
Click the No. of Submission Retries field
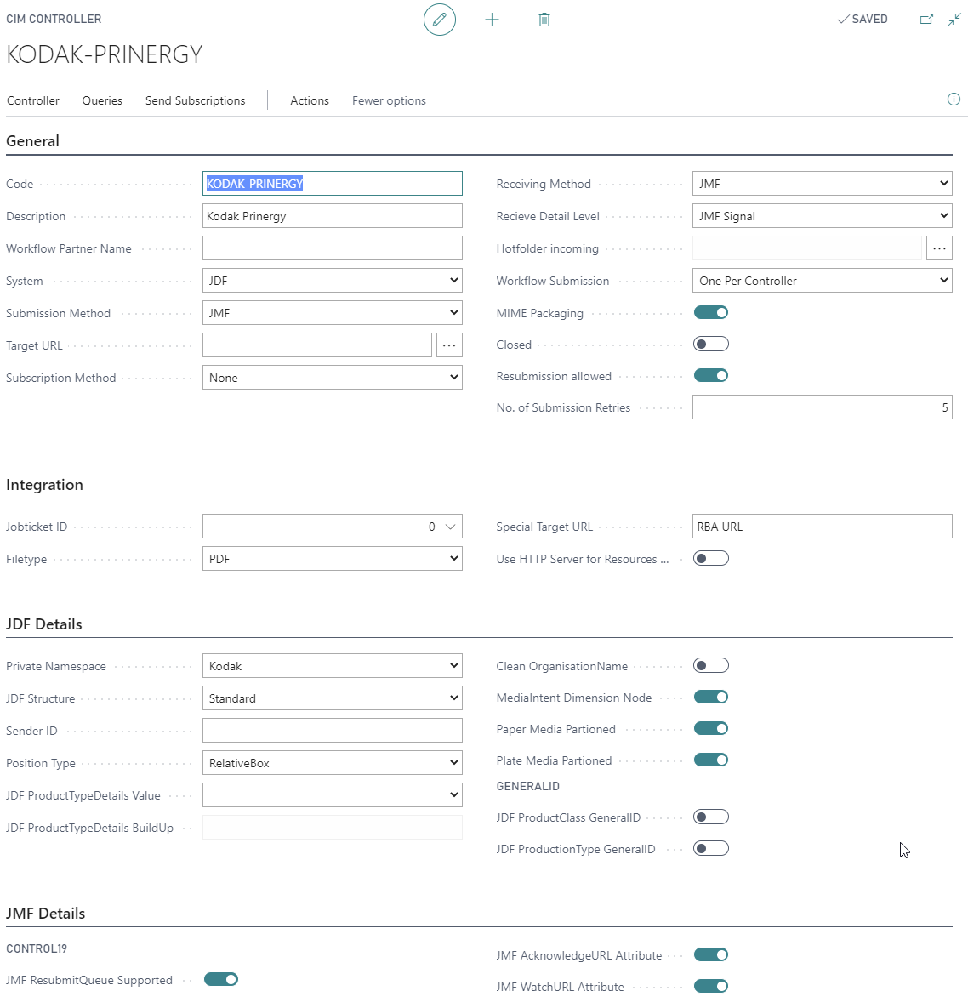pos(822,407)
